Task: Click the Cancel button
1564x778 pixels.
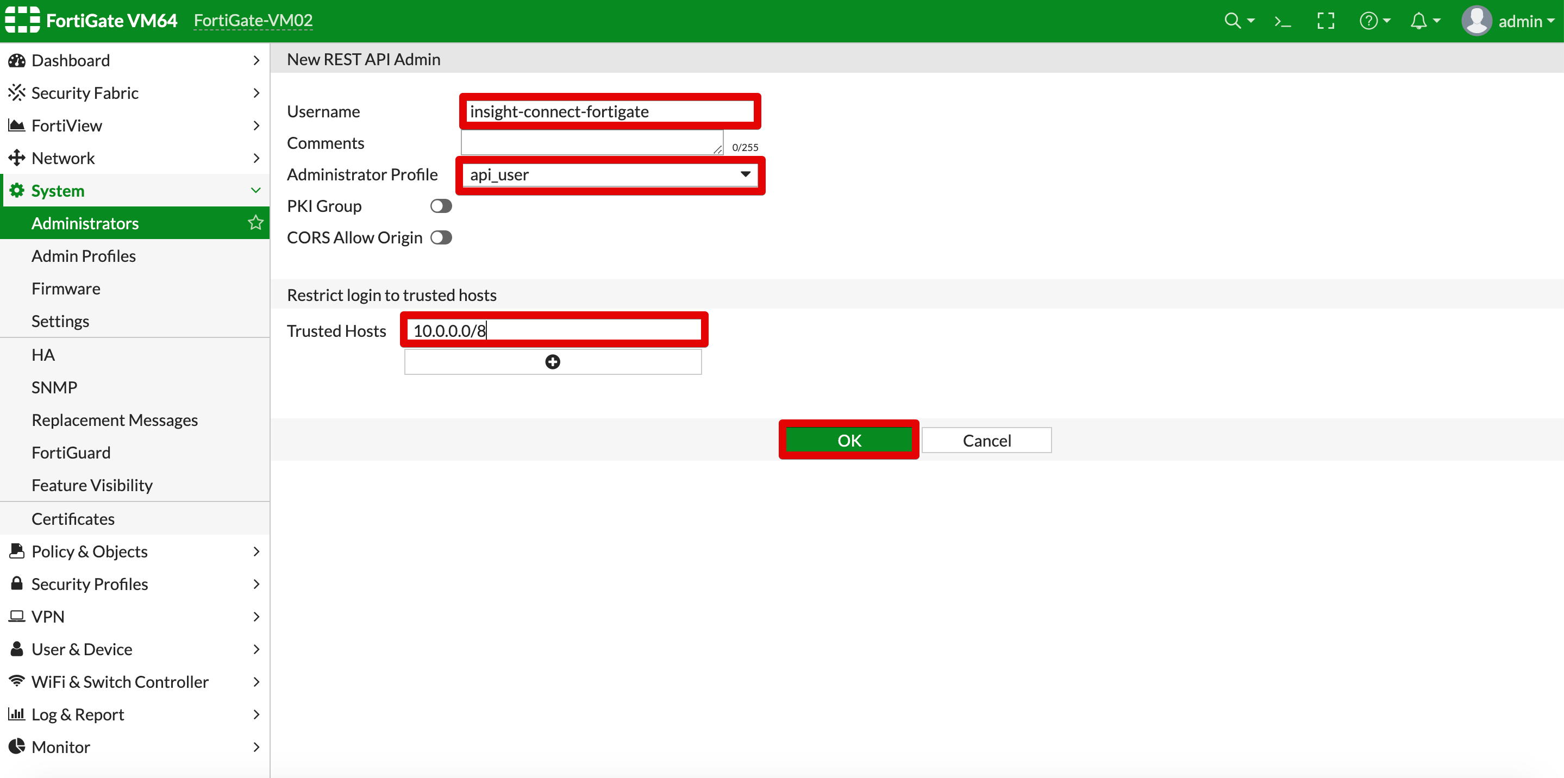Action: pyautogui.click(x=986, y=441)
